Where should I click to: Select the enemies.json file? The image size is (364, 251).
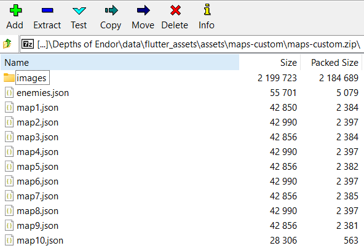[x=182, y=93]
